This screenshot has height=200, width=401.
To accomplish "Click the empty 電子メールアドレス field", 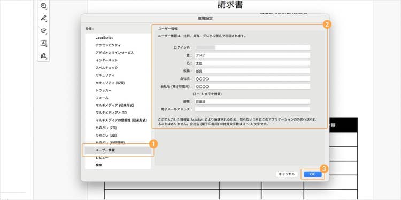I will coord(252,109).
